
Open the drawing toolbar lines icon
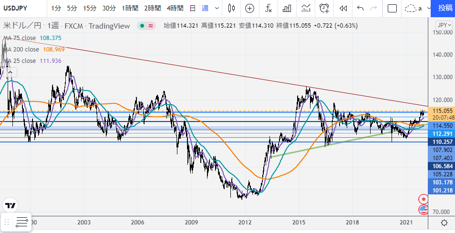[22, 222]
